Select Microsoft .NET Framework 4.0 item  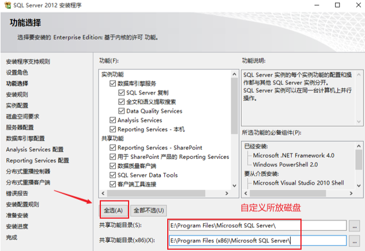tap(293, 155)
